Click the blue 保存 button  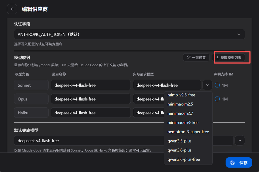coord(239,162)
